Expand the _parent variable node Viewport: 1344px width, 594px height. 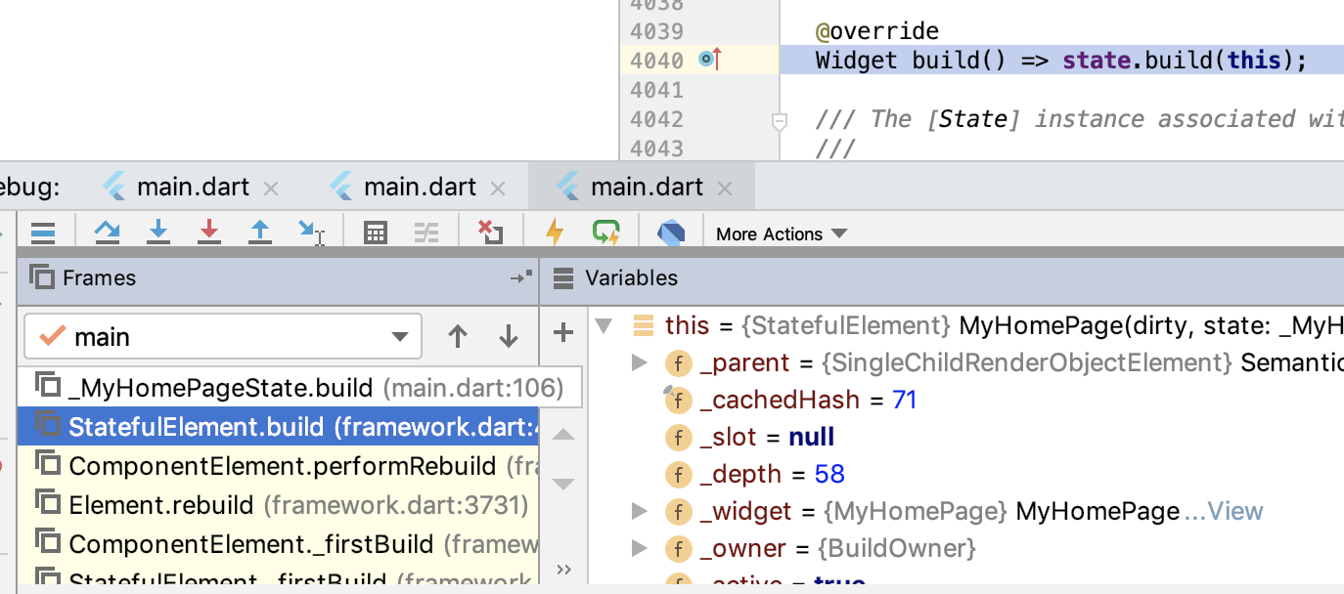[640, 363]
